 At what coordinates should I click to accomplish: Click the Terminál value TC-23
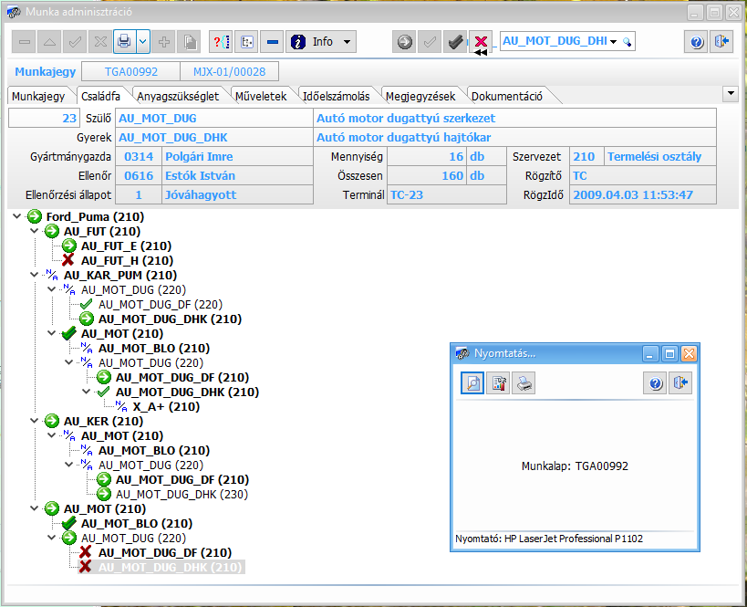click(446, 194)
